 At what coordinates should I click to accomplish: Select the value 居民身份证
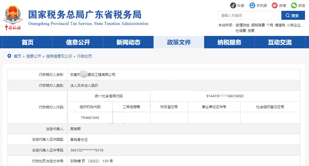tap(79, 140)
